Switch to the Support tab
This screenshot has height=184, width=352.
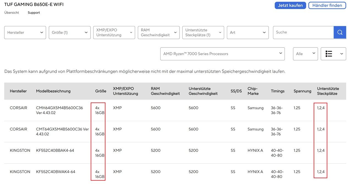34,13
